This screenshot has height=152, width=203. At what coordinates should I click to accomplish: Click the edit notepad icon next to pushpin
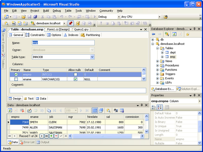[78, 23]
